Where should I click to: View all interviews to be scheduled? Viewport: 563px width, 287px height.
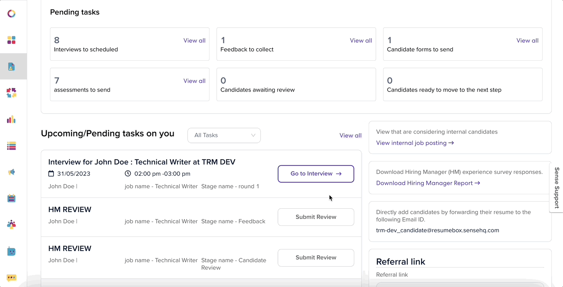[x=194, y=40]
